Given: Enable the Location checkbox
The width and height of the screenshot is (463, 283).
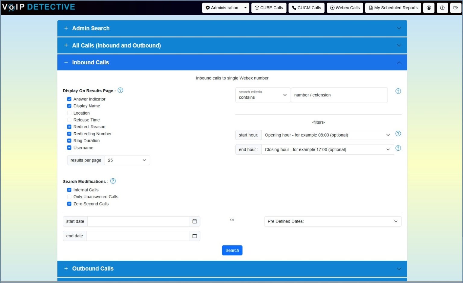Looking at the screenshot, I should click(69, 113).
